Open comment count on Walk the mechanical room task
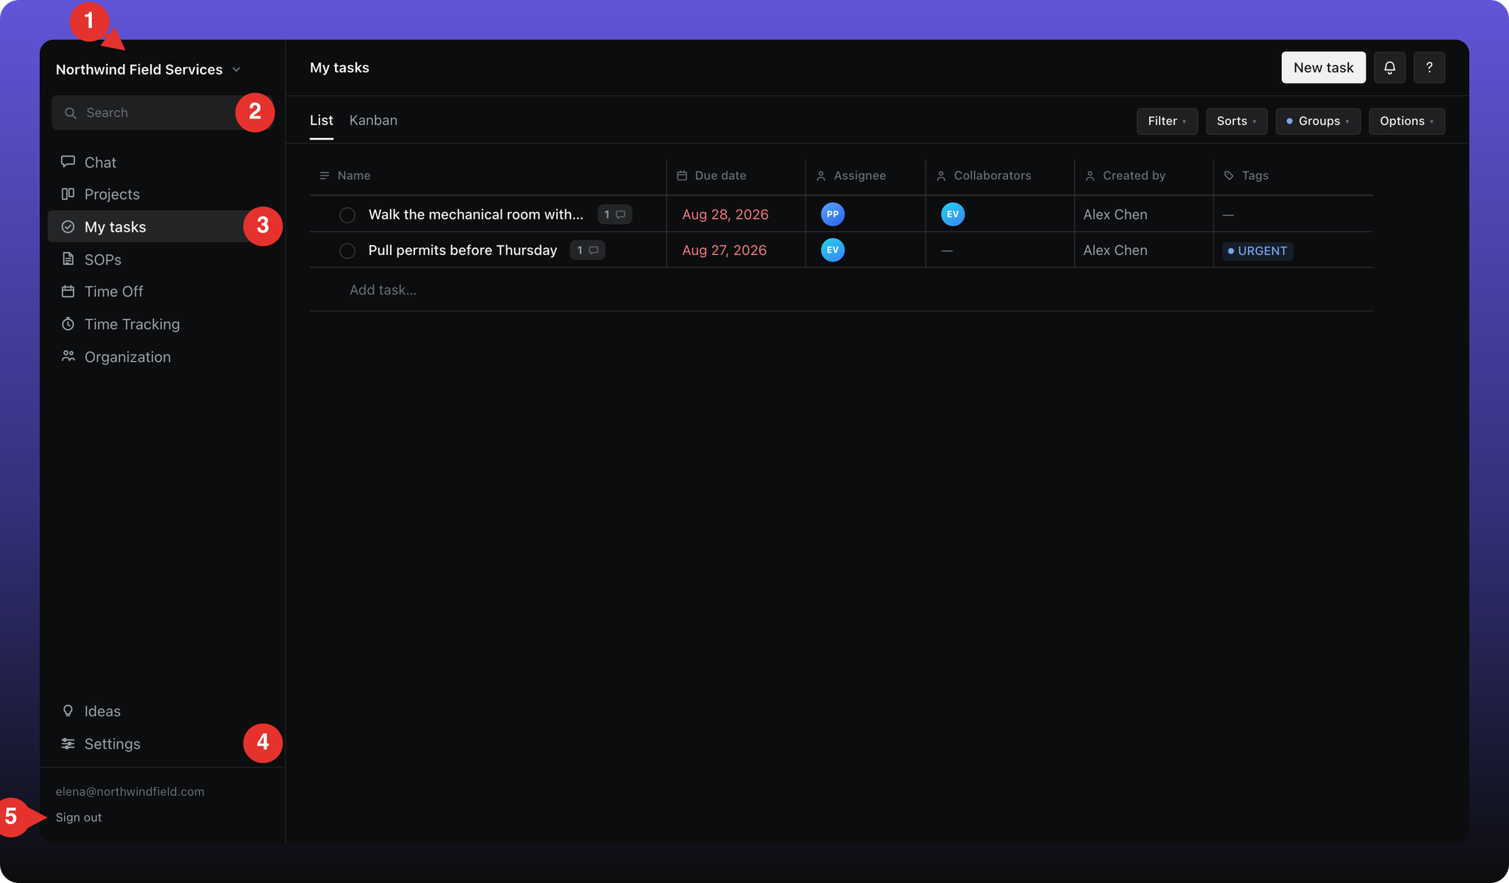The width and height of the screenshot is (1509, 883). (614, 214)
